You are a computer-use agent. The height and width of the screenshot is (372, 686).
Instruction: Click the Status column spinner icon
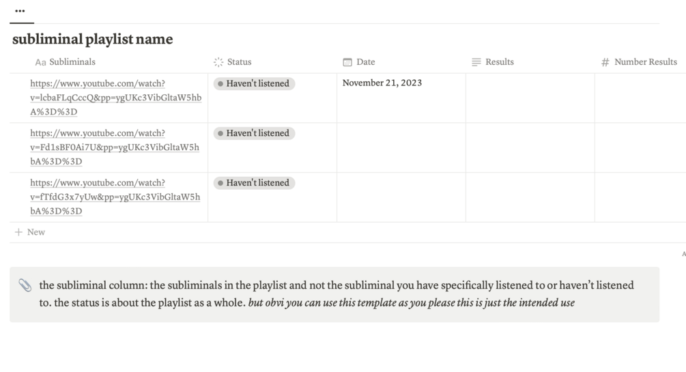218,62
